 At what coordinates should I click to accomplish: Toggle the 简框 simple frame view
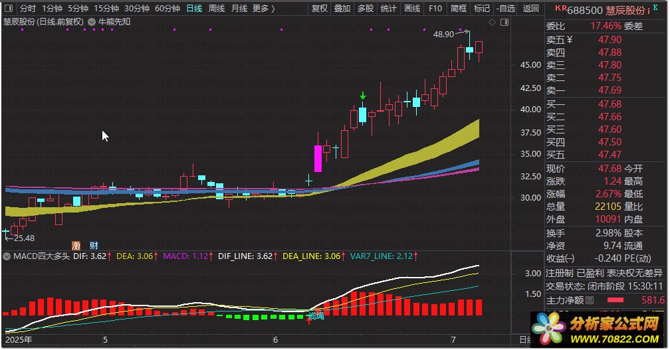point(459,8)
